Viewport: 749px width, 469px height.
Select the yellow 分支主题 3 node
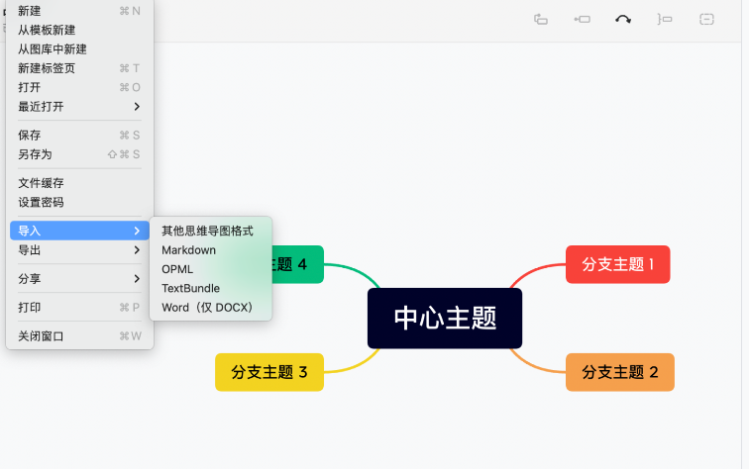[269, 372]
